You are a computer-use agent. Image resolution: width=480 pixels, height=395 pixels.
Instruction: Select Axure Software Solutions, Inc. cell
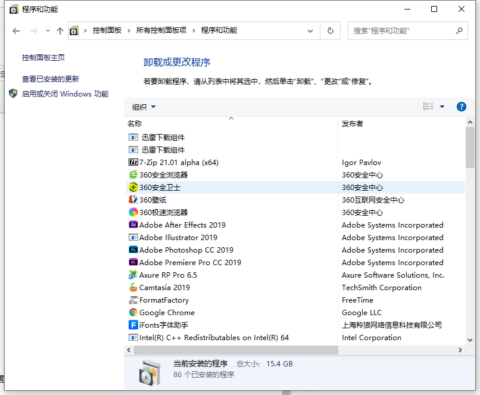click(x=393, y=275)
